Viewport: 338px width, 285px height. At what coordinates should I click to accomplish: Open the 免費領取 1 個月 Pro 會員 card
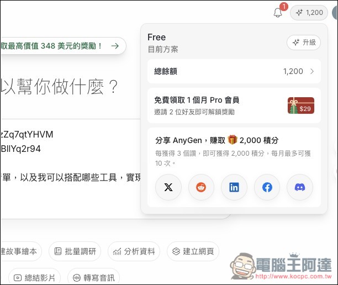pyautogui.click(x=234, y=105)
